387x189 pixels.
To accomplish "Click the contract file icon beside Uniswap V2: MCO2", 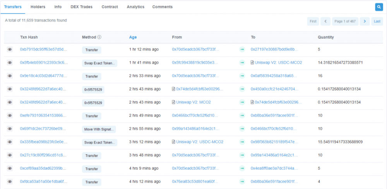I will click(x=173, y=102).
